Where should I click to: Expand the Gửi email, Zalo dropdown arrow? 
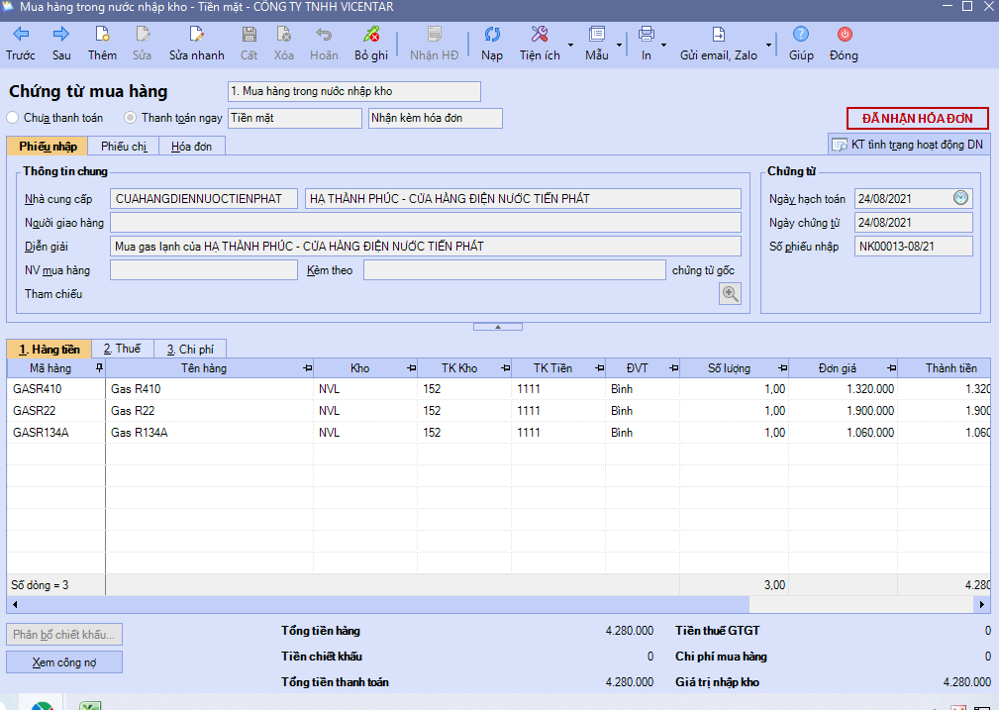(768, 46)
